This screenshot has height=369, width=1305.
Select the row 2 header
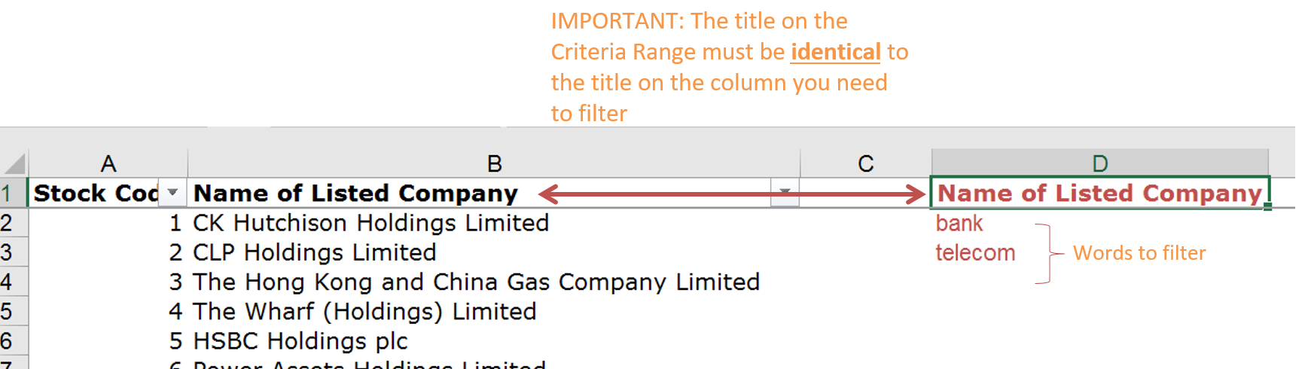8,223
